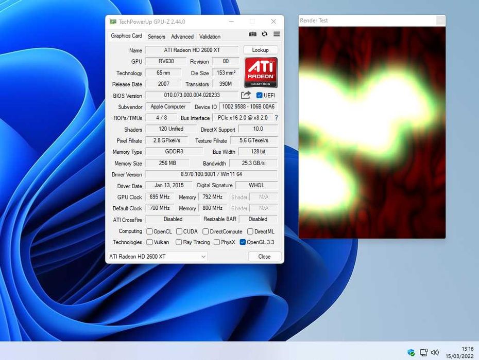Select the Graphics Card tab
Viewport: 479px width, 360px height.
[x=127, y=36]
